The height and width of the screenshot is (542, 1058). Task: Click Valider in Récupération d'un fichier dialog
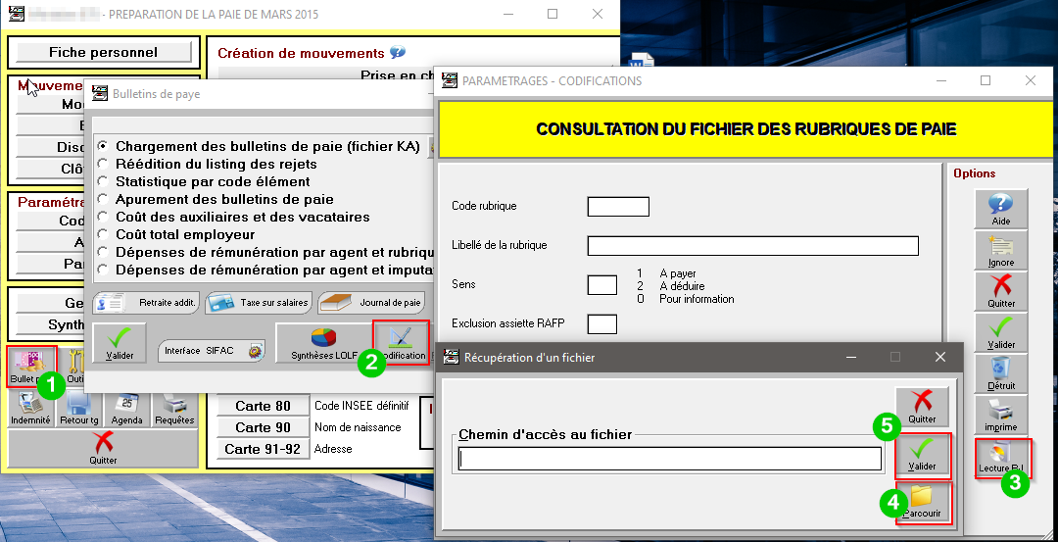922,454
